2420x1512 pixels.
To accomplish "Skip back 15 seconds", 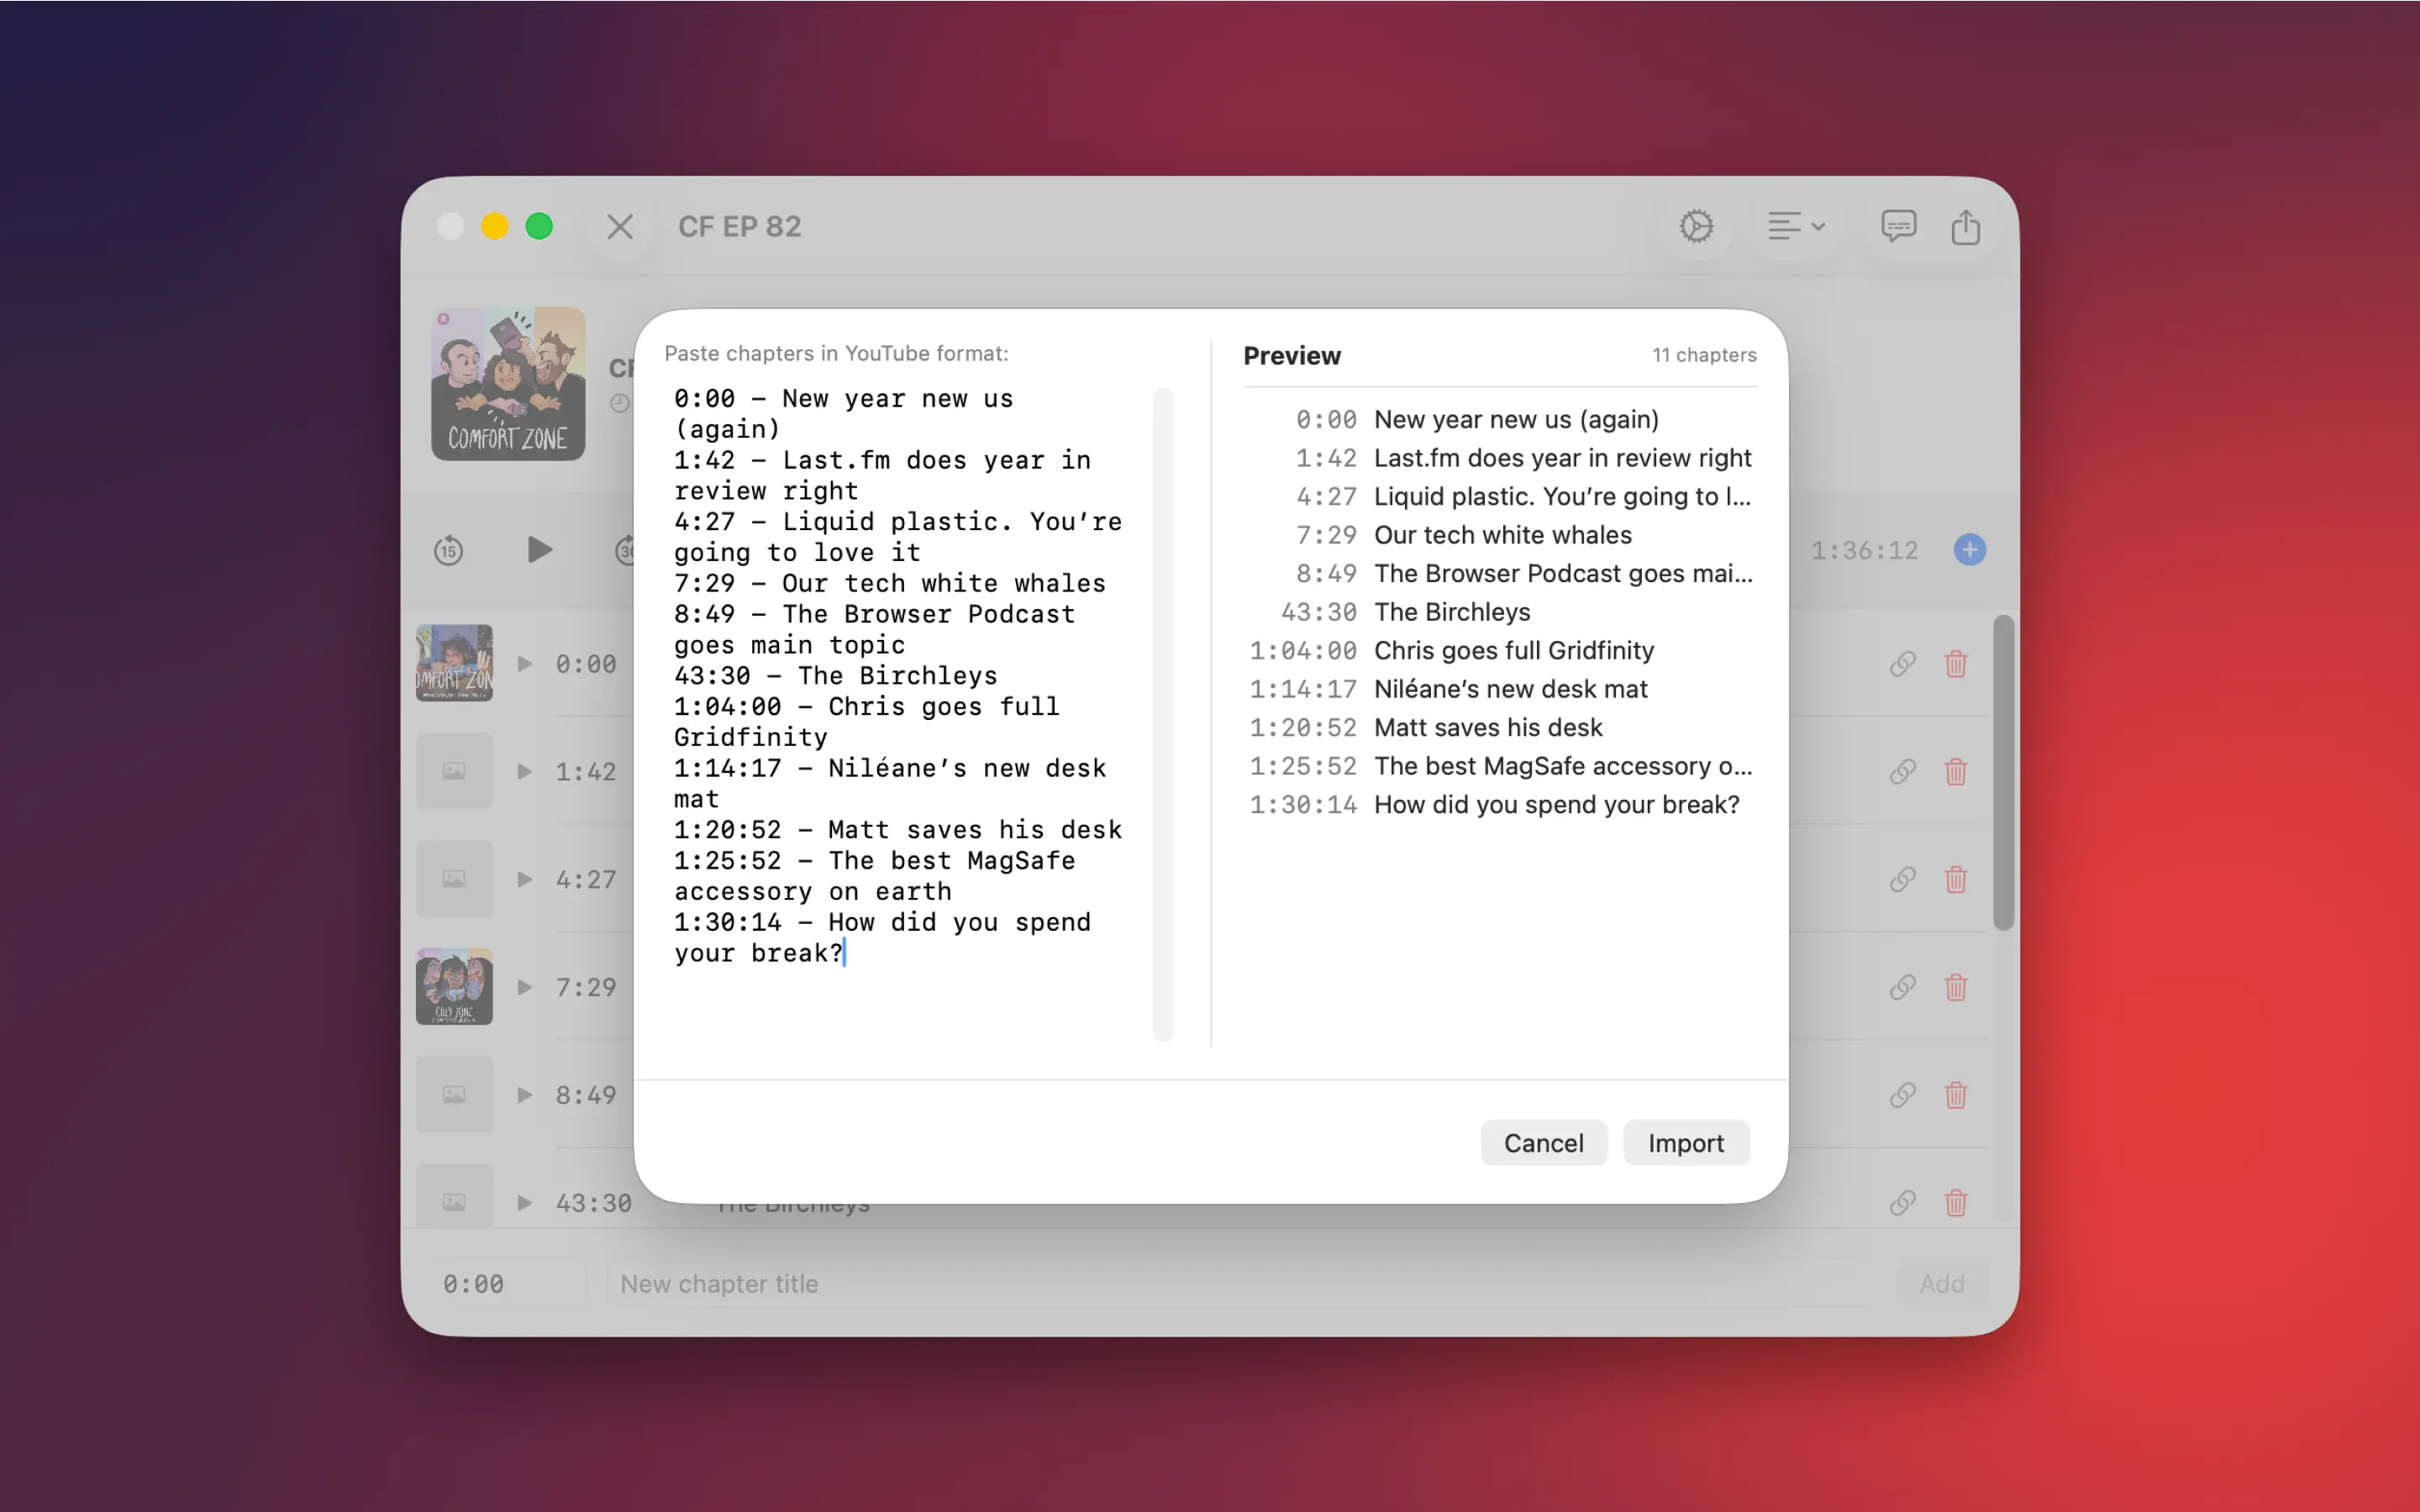I will 448,550.
